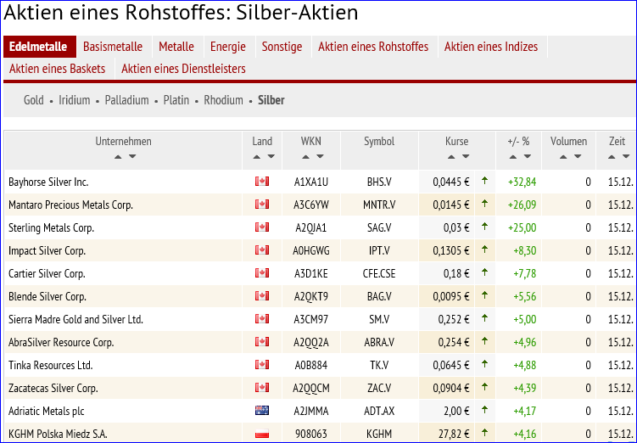Click Australian flag beside Adriatic Metals
The width and height of the screenshot is (637, 443).
pyautogui.click(x=262, y=411)
